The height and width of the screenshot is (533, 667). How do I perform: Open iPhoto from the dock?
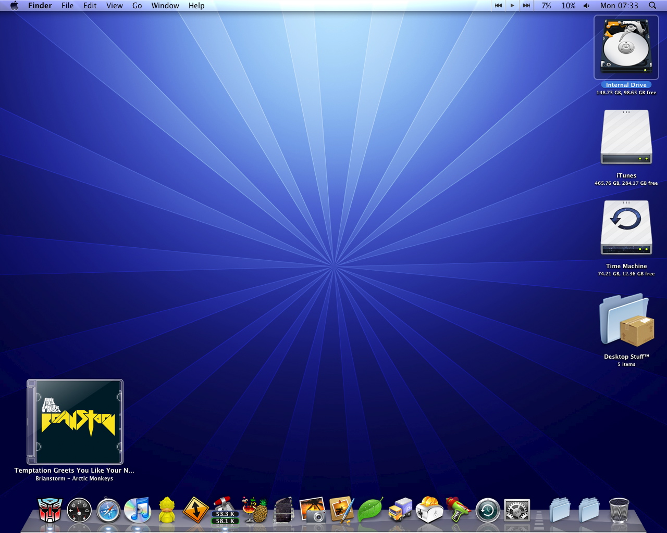pos(313,510)
